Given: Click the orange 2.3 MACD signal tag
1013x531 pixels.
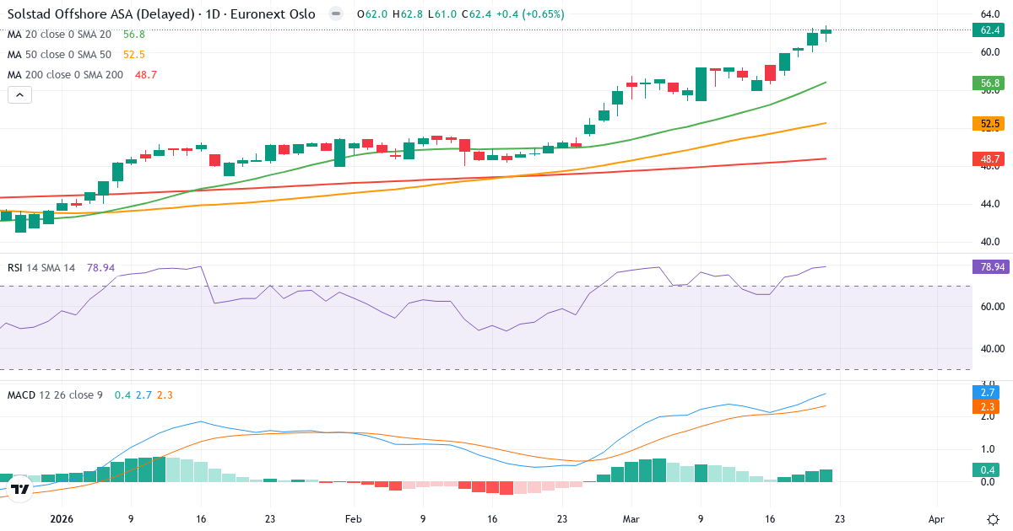Looking at the screenshot, I should point(986,407).
